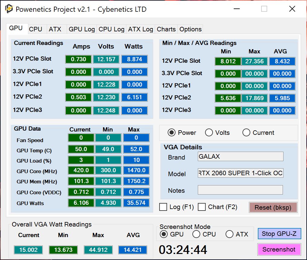
Task: Click the Model field with RTX 2060 SUPER
Action: [240, 173]
